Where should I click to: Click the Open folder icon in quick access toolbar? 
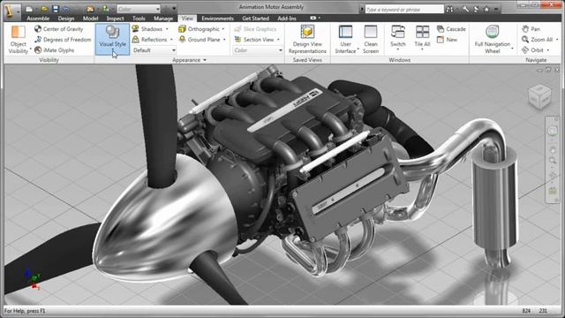point(45,9)
